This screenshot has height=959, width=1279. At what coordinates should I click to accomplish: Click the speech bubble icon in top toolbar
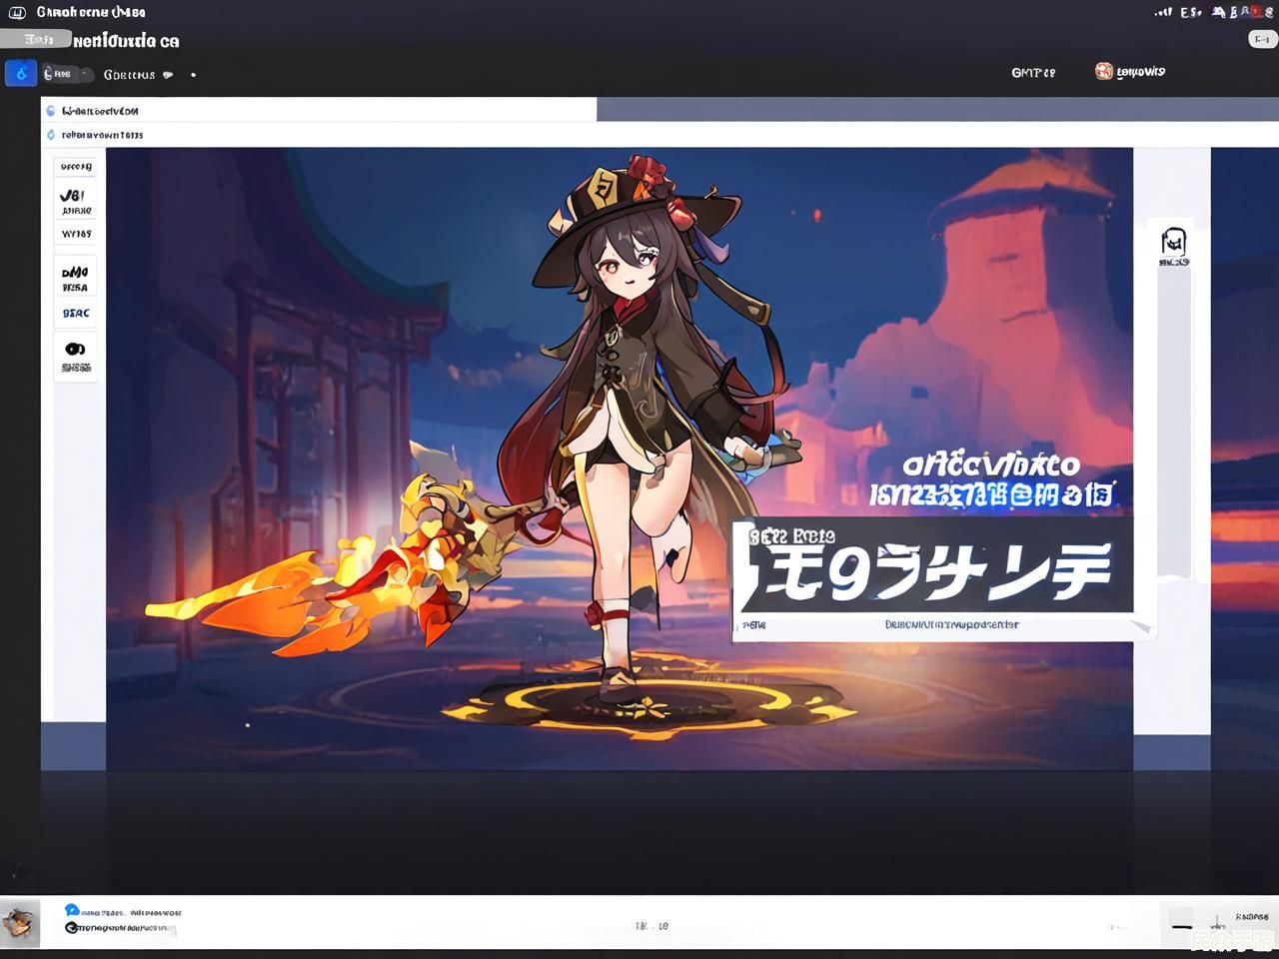tap(168, 75)
